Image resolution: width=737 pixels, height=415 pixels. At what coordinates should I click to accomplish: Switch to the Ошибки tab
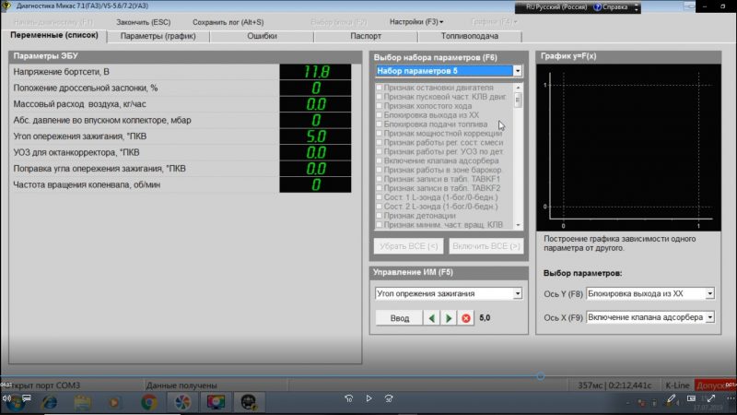[262, 36]
